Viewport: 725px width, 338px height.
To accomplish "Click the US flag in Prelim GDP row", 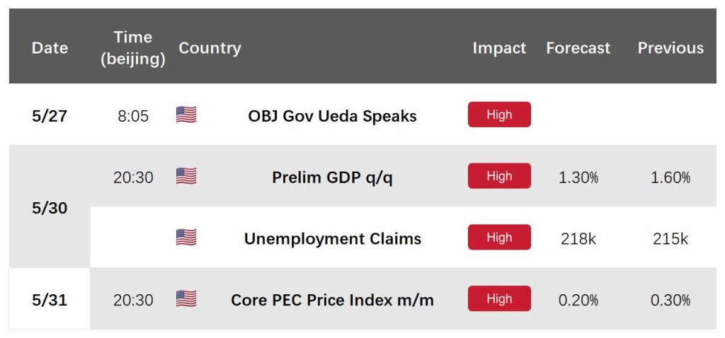I will (x=186, y=176).
